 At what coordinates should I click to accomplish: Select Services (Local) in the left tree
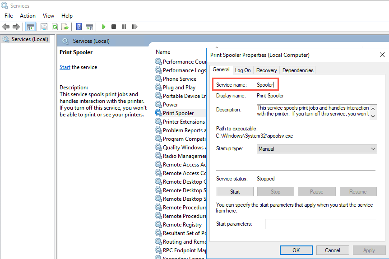26,39
